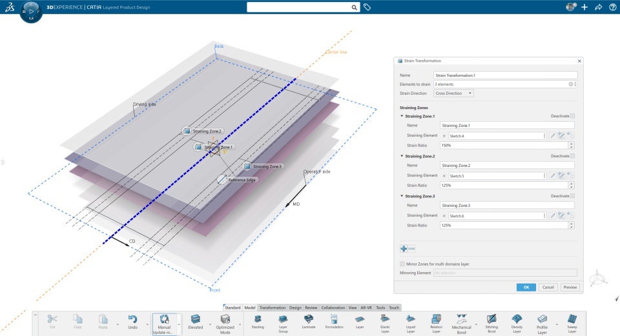This screenshot has height=336, width=620.
Task: Open dropdown arrow beside Undo
Action: [147, 324]
